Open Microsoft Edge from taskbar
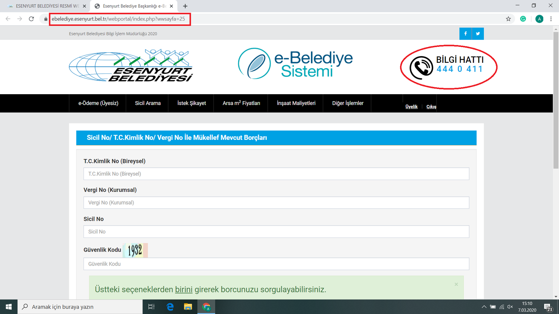Screen dimensions: 559x314 click(x=170, y=307)
